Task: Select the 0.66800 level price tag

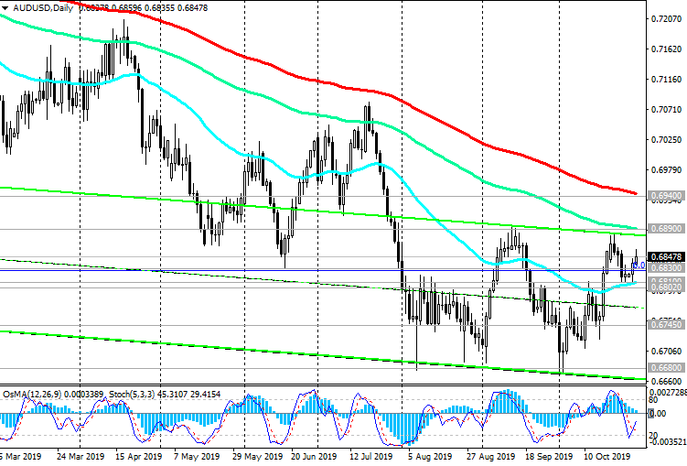Action: (x=666, y=368)
